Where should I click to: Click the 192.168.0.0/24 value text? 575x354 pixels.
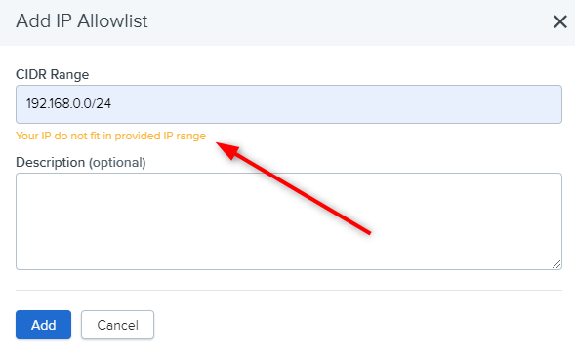(68, 103)
